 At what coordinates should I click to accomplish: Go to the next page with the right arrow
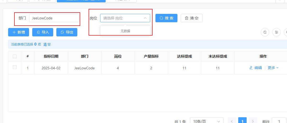click(253, 121)
